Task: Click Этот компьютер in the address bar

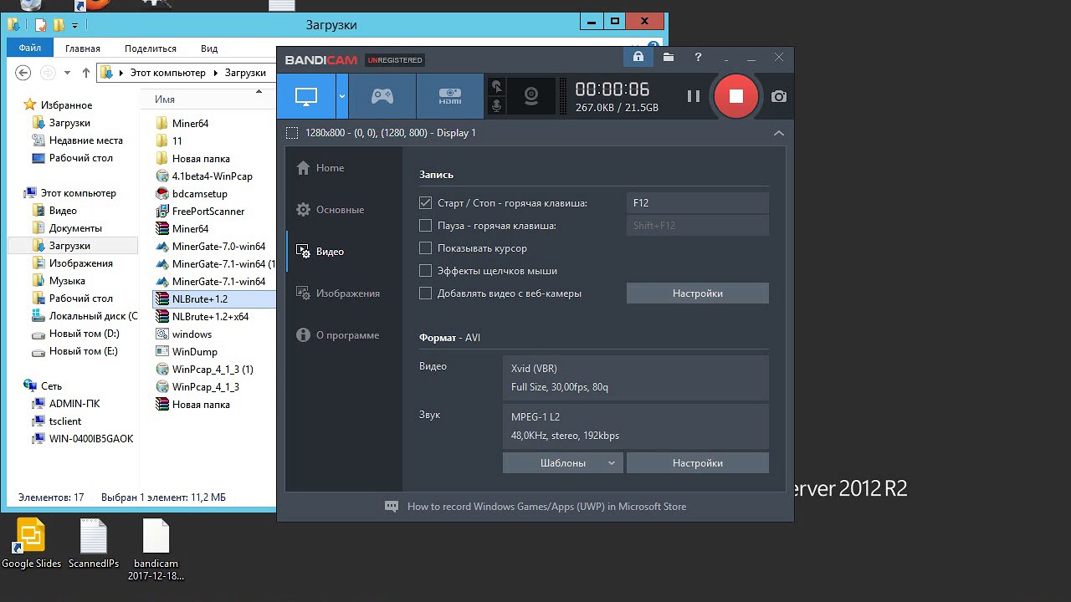Action: pos(167,73)
